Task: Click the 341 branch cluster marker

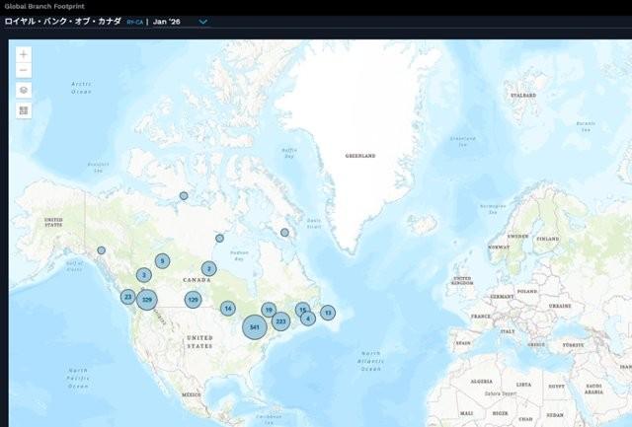Action: (x=255, y=326)
